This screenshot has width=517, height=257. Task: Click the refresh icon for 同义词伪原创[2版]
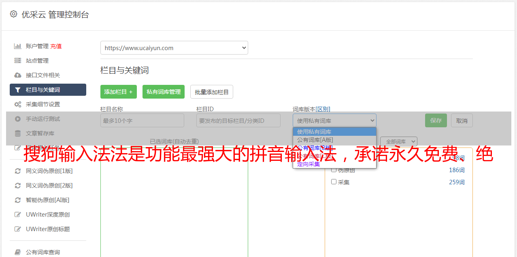point(18,185)
